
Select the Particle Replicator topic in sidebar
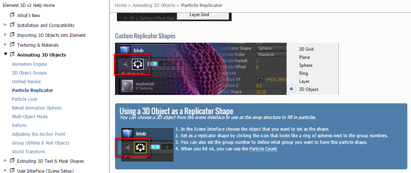point(33,90)
